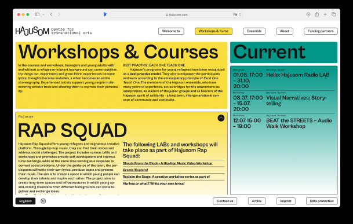Open the Instagram icon in footer
Screen dimensions: 353x224
pos(43,201)
